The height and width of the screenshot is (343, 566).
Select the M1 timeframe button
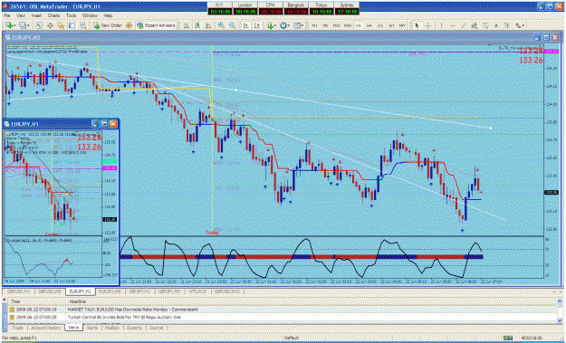315,25
